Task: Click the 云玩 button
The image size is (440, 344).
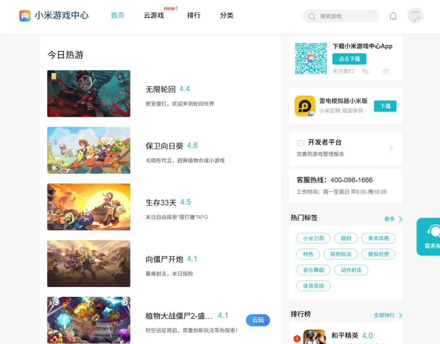Action: pos(258,320)
